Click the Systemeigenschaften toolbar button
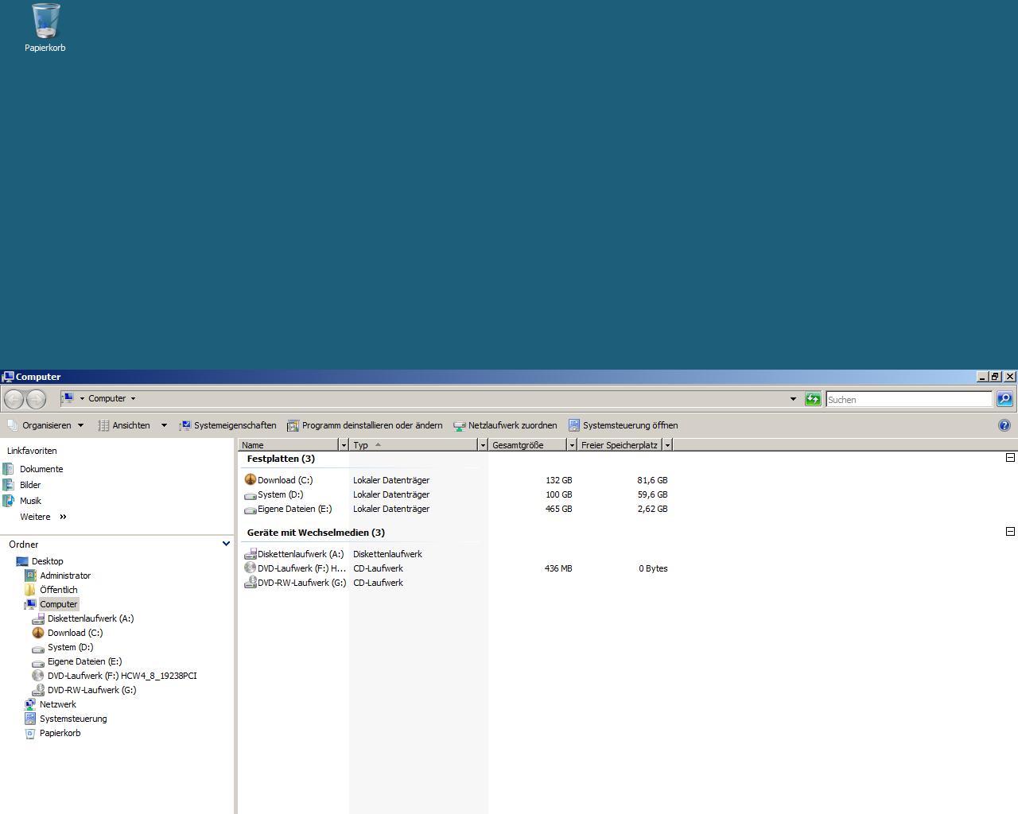Image resolution: width=1018 pixels, height=814 pixels. (227, 425)
